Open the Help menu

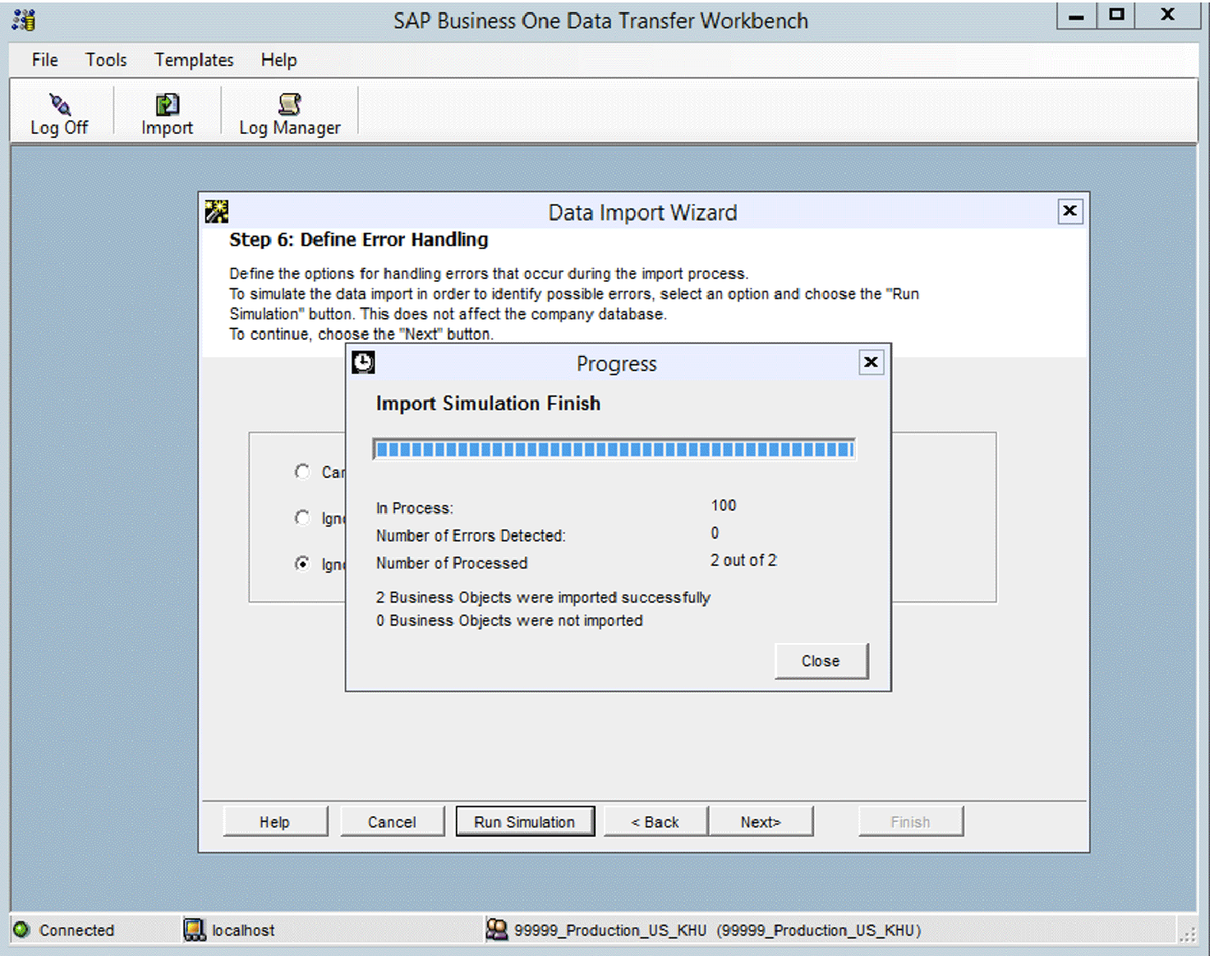(x=278, y=60)
